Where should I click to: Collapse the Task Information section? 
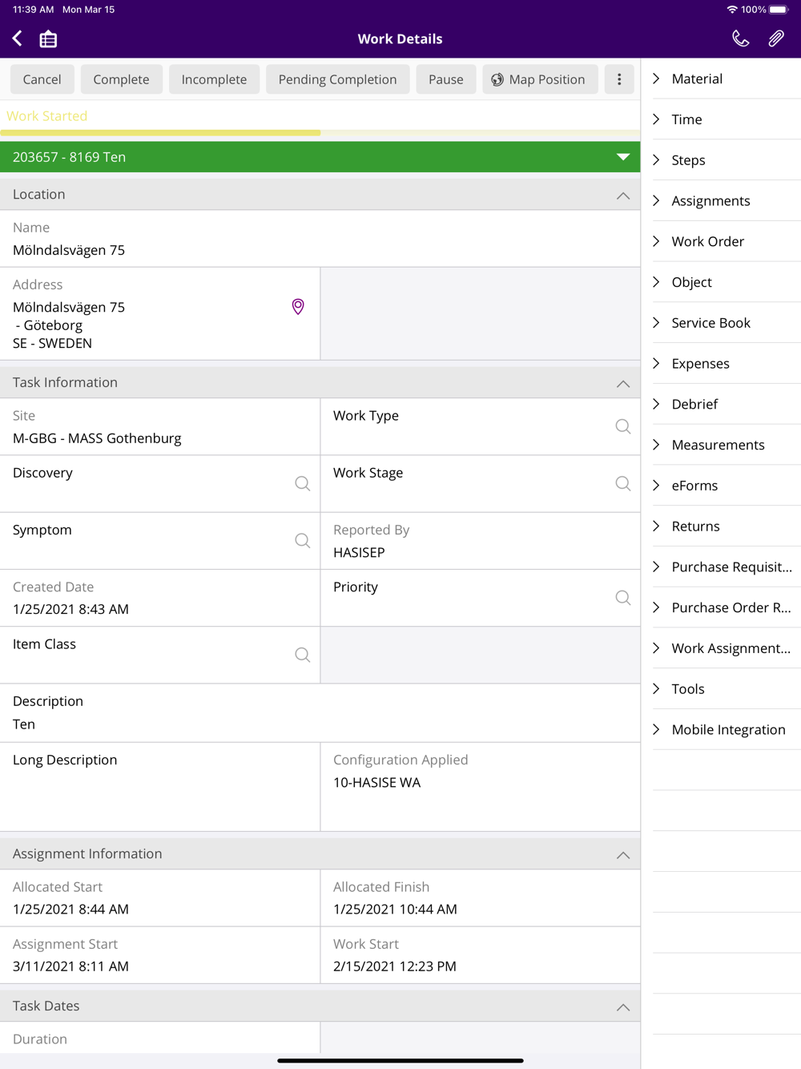[x=622, y=384]
